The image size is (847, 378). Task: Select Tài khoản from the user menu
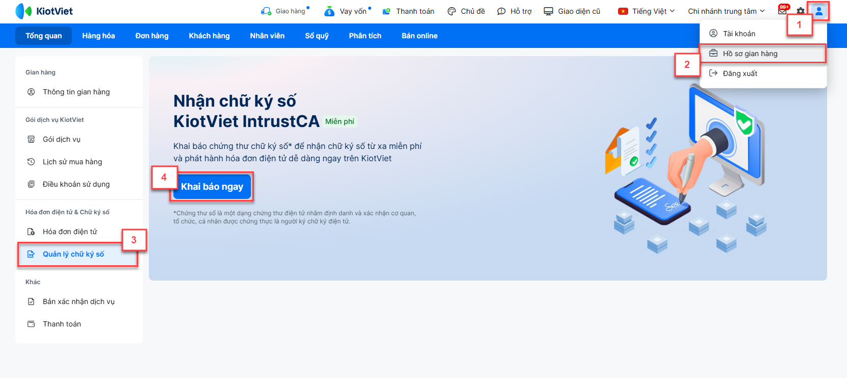tap(763, 33)
